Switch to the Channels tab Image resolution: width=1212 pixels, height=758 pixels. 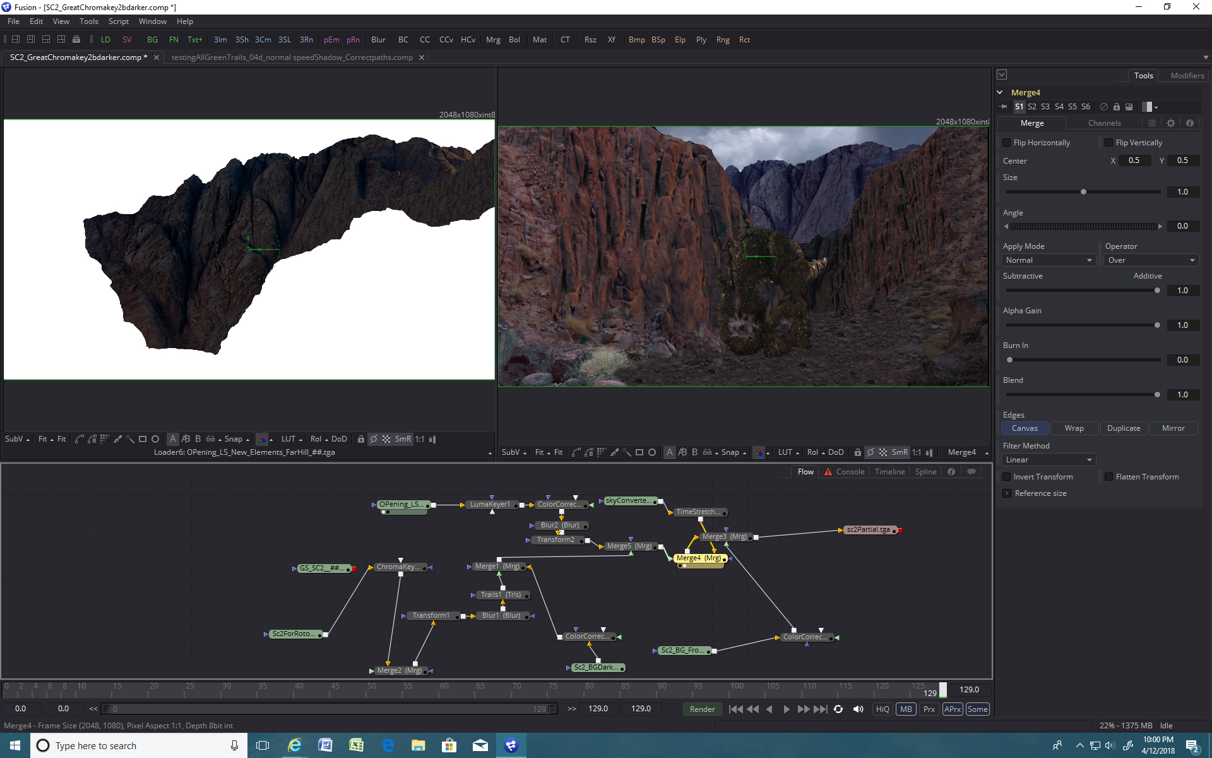[1105, 123]
